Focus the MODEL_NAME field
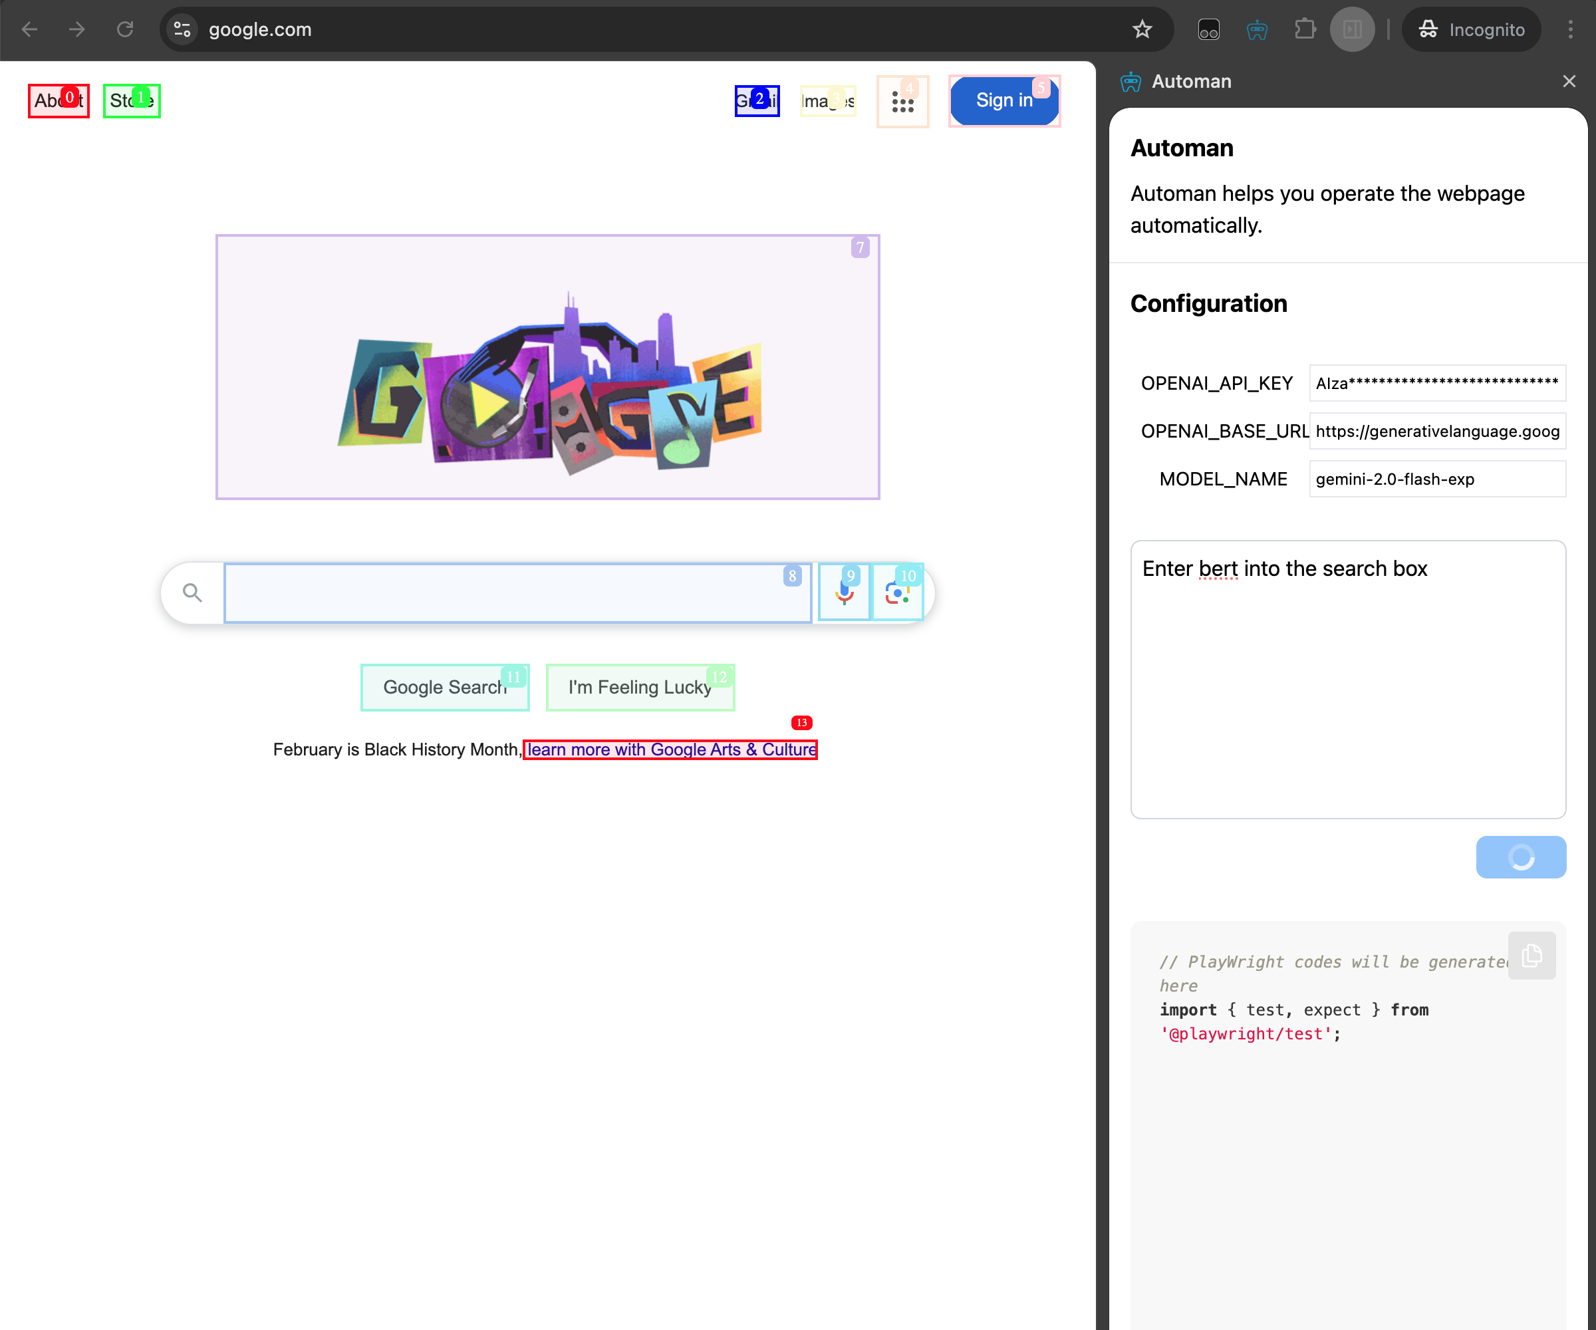Screen dimensions: 1596x1330 coord(1437,479)
